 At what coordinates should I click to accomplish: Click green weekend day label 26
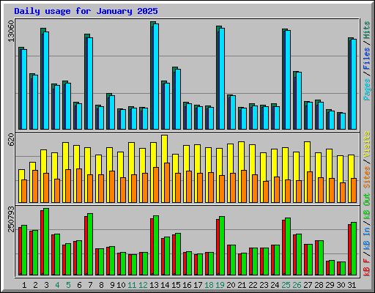tap(297, 285)
